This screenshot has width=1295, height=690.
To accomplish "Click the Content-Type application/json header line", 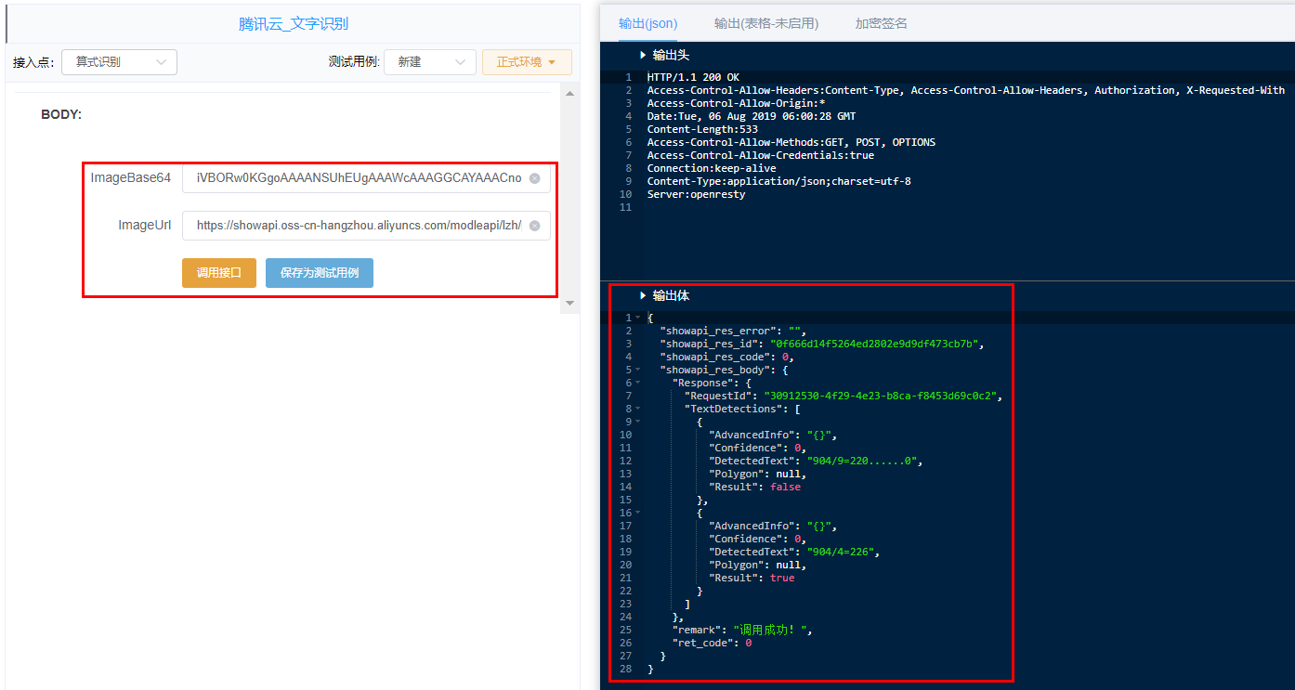I will tap(778, 182).
